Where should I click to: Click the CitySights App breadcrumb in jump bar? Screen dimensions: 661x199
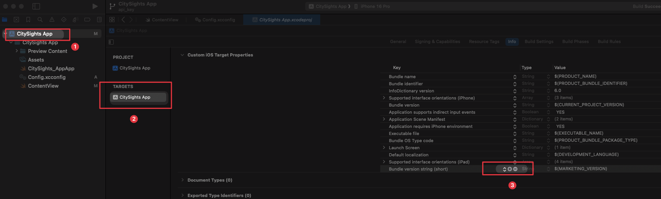128,30
